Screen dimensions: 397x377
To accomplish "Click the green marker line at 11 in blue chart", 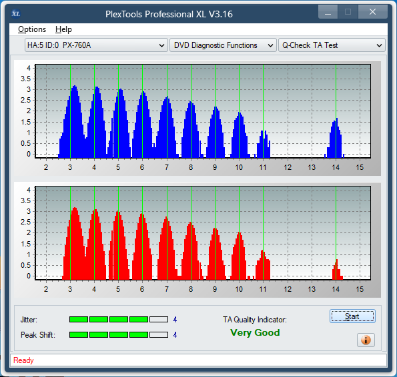I will [263, 111].
